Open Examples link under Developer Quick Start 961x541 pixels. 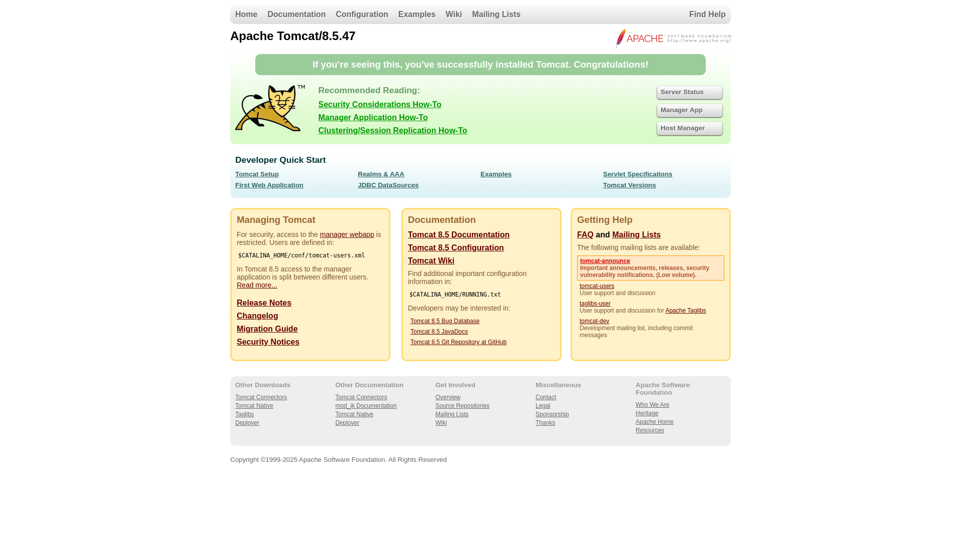pos(496,174)
